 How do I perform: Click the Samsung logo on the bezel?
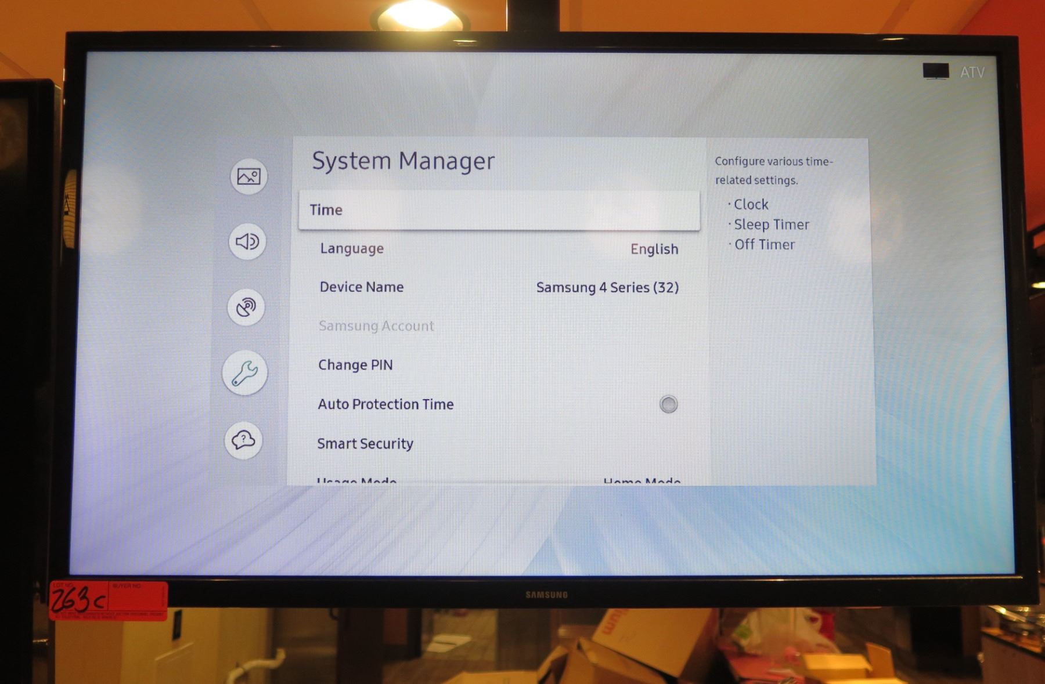tap(546, 595)
